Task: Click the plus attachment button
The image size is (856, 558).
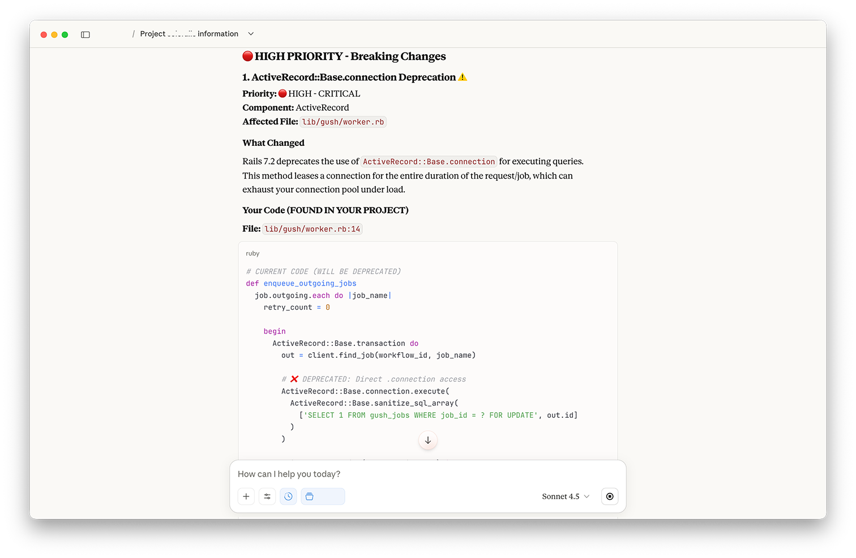Action: (246, 496)
